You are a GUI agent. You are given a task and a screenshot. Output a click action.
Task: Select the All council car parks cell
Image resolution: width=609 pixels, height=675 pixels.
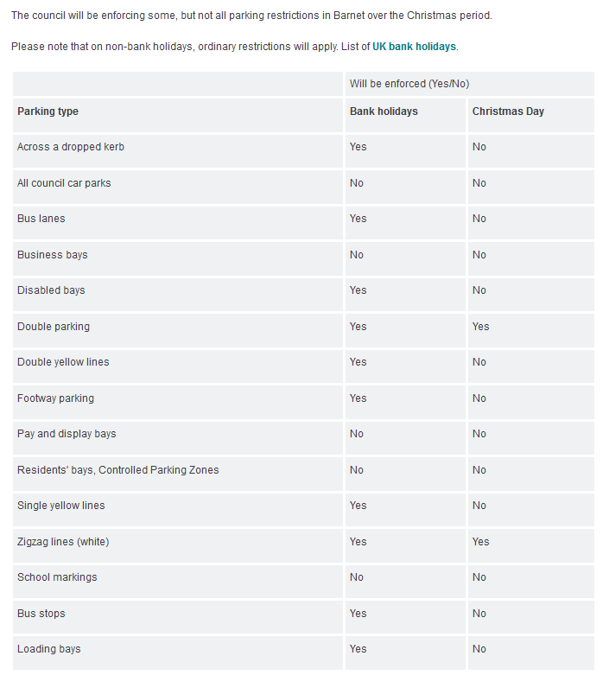[64, 183]
